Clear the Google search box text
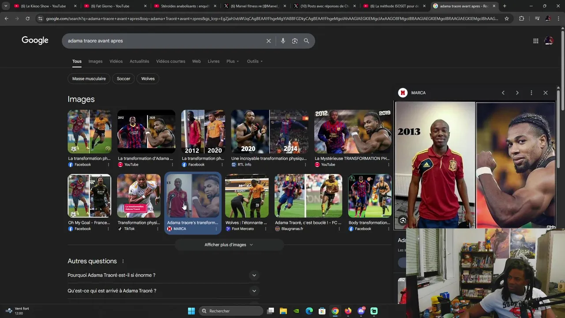The height and width of the screenshot is (318, 565). [x=268, y=41]
